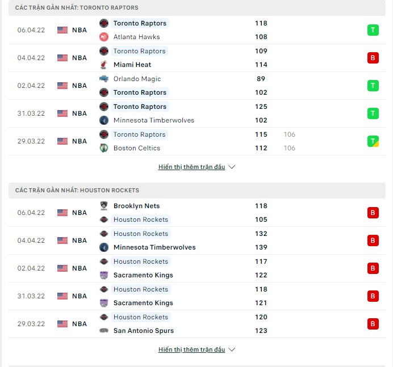393x367 pixels.
Task: Click the 118 score for Brooklyn Nets
Action: (261, 206)
